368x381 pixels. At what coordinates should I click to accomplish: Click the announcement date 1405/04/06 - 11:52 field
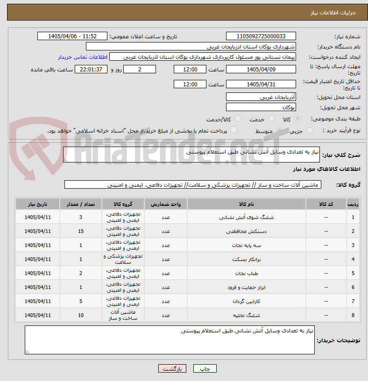tap(72, 36)
